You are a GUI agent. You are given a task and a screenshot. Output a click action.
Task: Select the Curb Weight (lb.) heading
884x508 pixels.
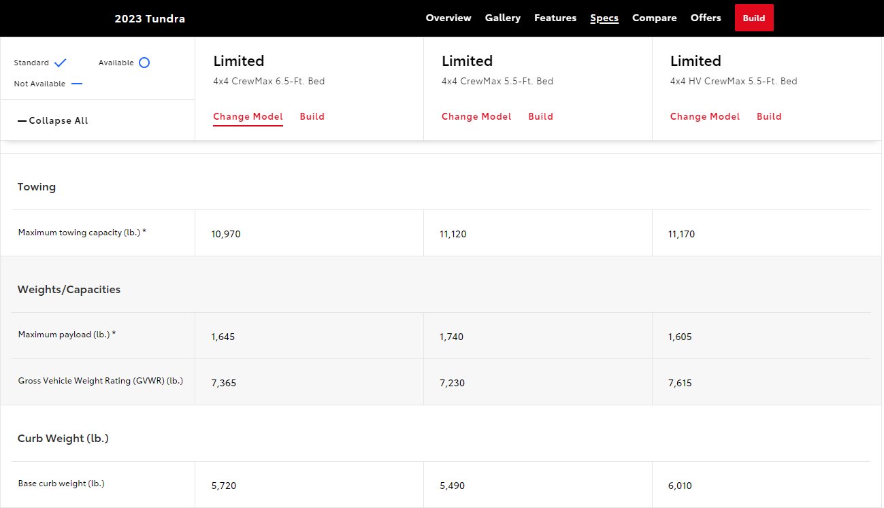point(63,439)
